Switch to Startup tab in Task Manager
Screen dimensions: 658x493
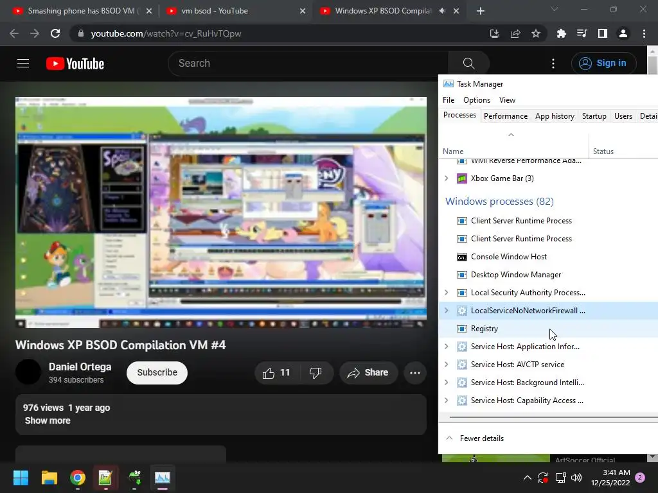click(594, 116)
